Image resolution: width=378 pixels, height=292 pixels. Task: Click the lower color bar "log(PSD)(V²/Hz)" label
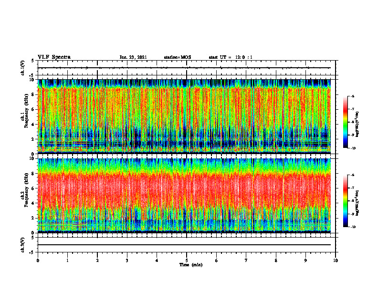[357, 203]
